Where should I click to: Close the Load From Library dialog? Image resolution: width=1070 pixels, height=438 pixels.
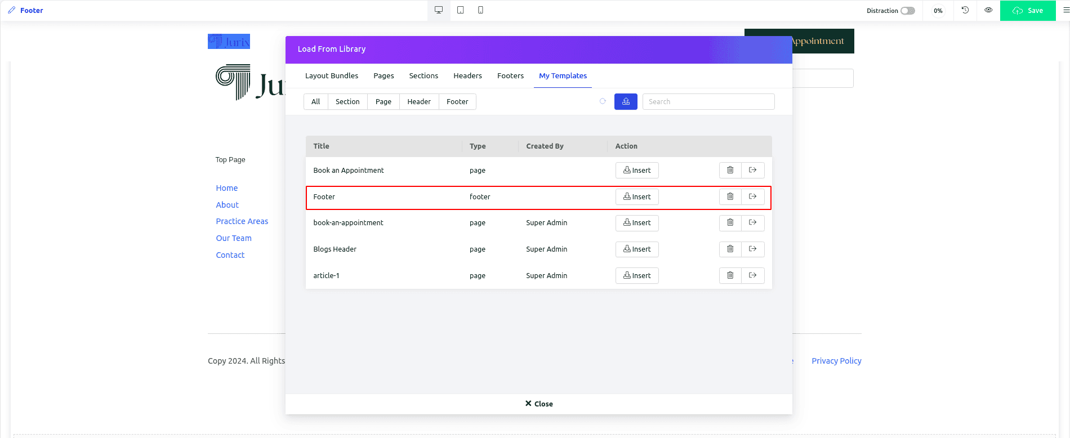(x=539, y=404)
